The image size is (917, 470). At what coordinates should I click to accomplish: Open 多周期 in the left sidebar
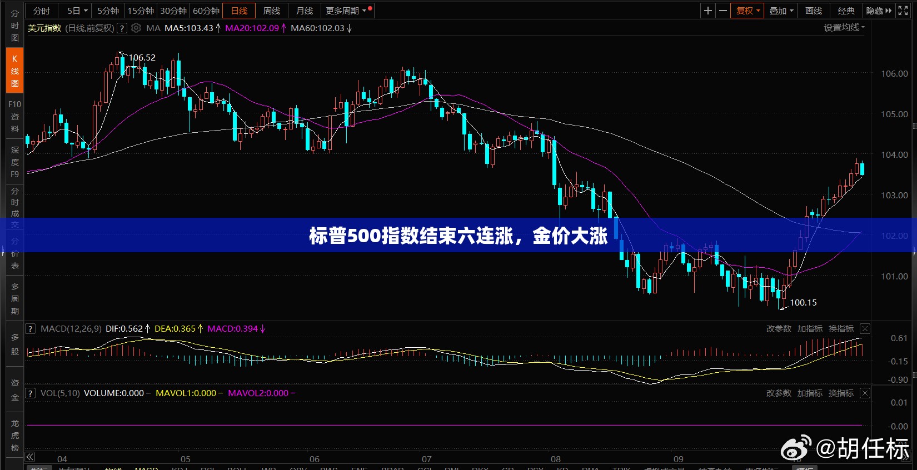tap(15, 299)
